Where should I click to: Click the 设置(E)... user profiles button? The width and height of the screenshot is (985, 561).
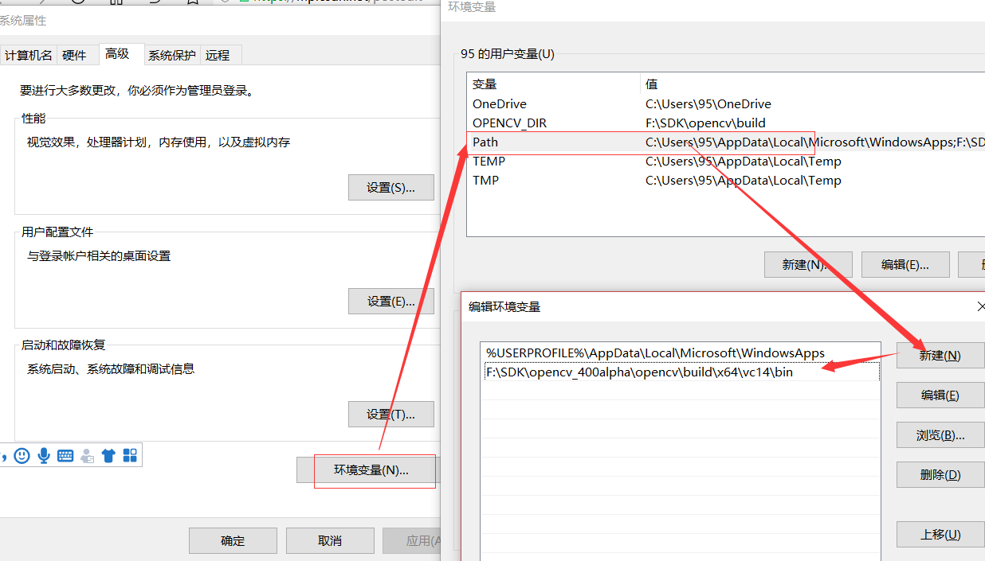click(x=391, y=302)
